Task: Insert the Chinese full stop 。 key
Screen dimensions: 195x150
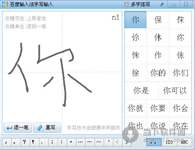Action: [16, 142]
